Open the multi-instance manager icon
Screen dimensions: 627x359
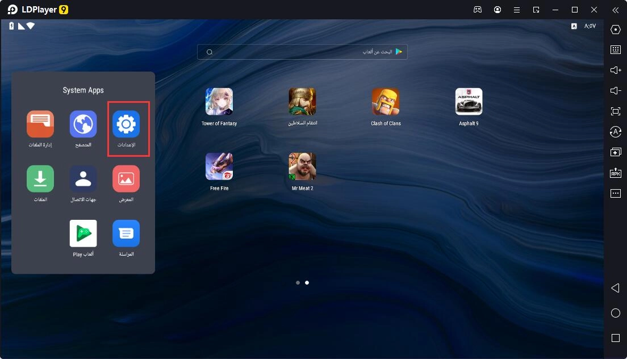[x=616, y=152]
